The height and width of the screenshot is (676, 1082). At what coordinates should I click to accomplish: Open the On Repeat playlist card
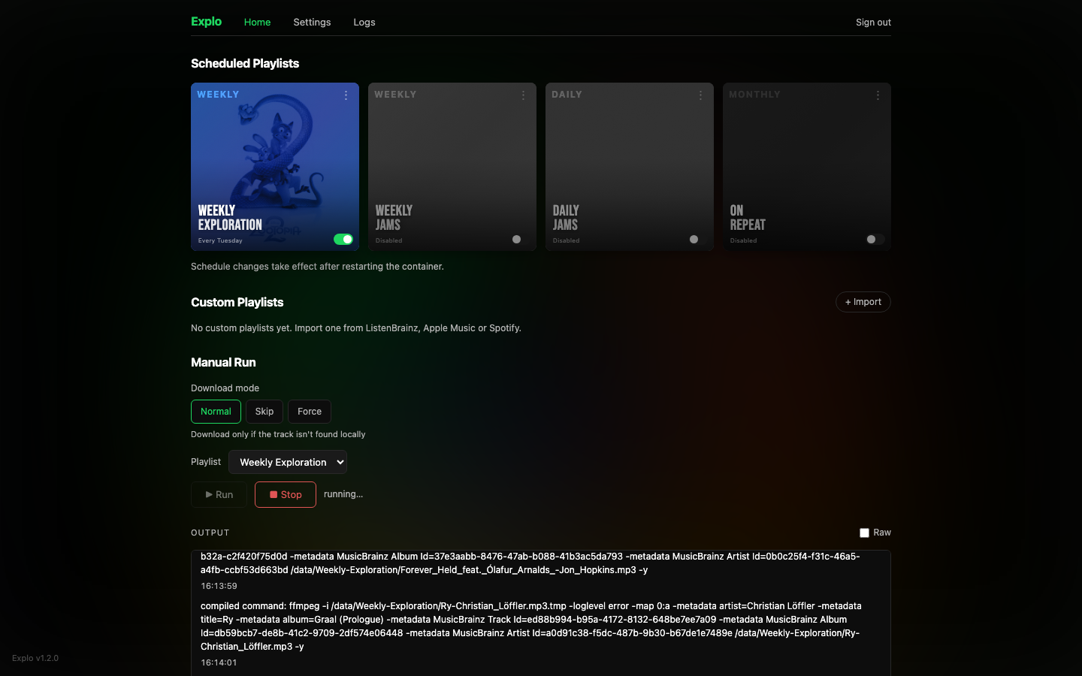[807, 167]
